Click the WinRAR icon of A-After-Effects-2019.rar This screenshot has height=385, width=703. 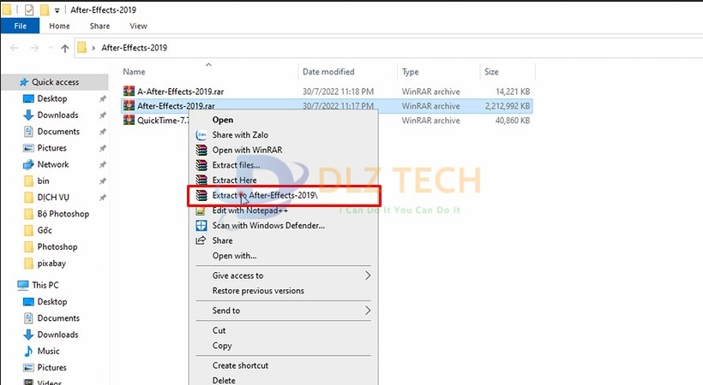129,91
